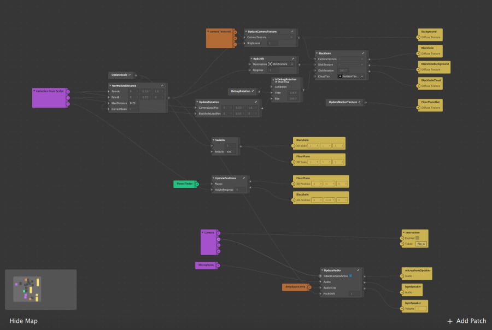
Task: Click the Microphone patch output port
Action: pos(218,266)
